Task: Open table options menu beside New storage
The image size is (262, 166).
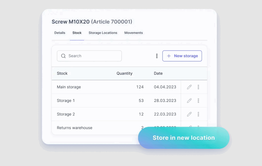Action: [x=157, y=56]
